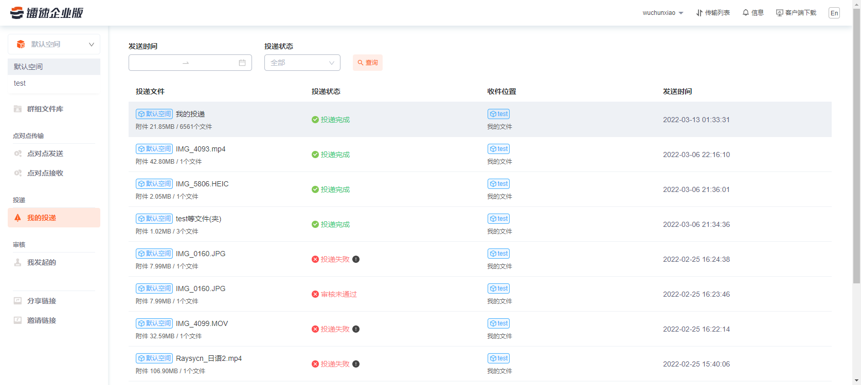This screenshot has height=385, width=861.
Task: Open 我的投递 in sidebar
Action: (54, 218)
